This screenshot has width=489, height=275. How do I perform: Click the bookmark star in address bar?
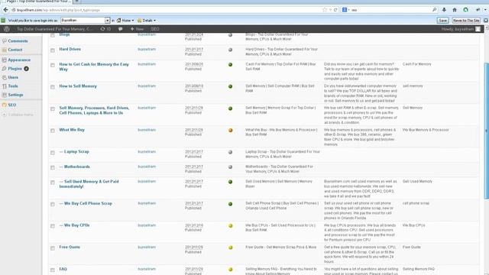[x=325, y=10]
